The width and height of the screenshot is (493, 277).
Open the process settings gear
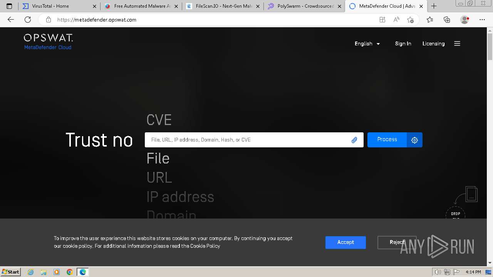point(414,140)
